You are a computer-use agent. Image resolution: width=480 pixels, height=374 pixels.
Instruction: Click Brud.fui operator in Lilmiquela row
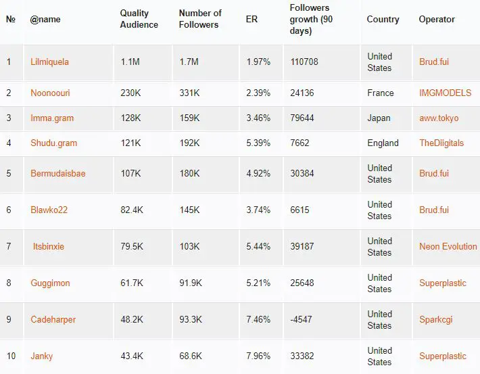click(433, 62)
